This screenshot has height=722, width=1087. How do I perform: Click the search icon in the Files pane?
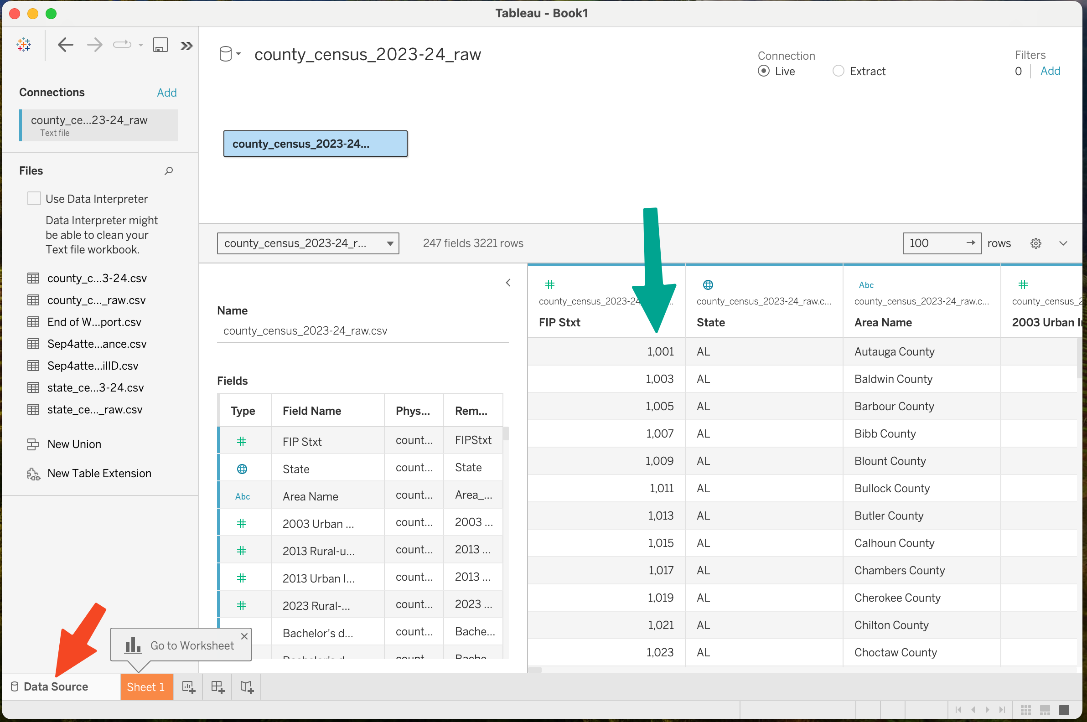(169, 171)
